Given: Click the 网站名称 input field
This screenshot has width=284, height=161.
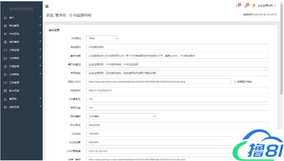Looking at the screenshot, I should point(177,47).
